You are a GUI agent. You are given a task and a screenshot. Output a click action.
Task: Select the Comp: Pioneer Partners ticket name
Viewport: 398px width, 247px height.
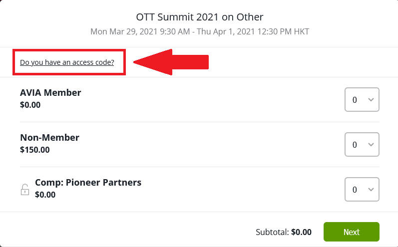[88, 182]
